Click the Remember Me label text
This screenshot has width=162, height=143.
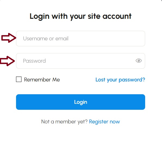click(x=42, y=80)
